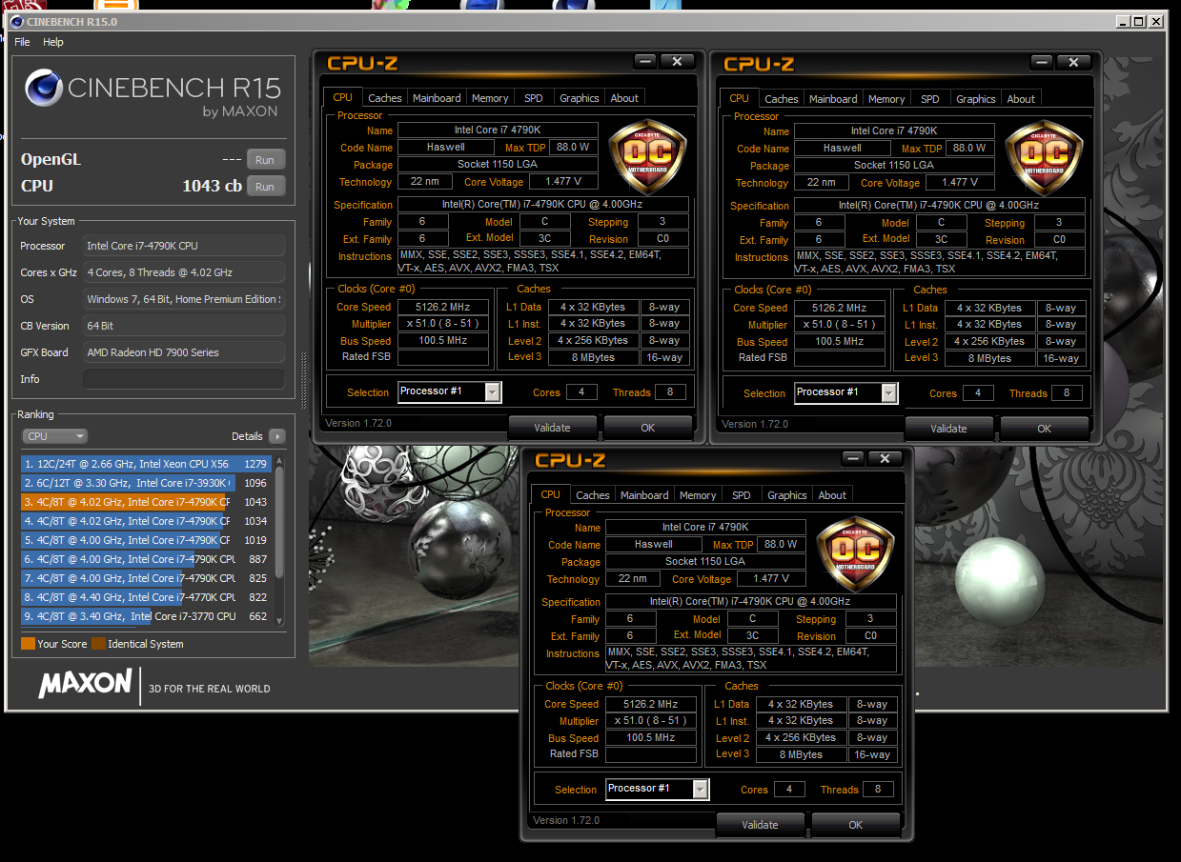Viewport: 1181px width, 862px height.
Task: Open Graphics tab in bottom CPU-Z window
Action: point(787,494)
